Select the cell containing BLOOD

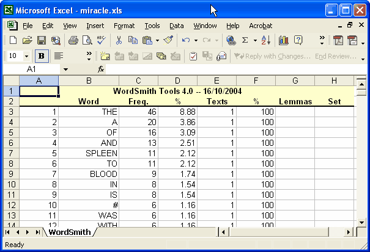coord(89,174)
